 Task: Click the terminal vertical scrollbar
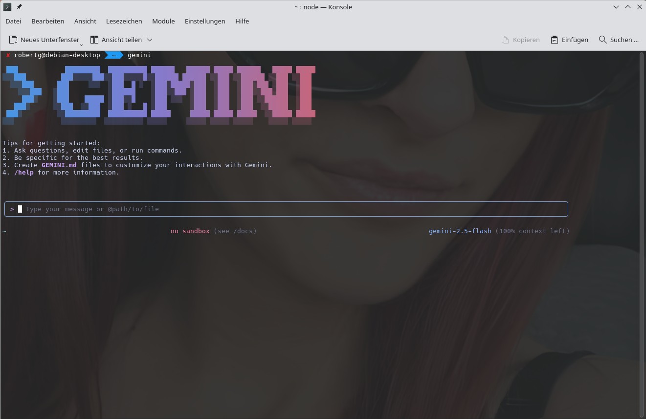[642, 234]
